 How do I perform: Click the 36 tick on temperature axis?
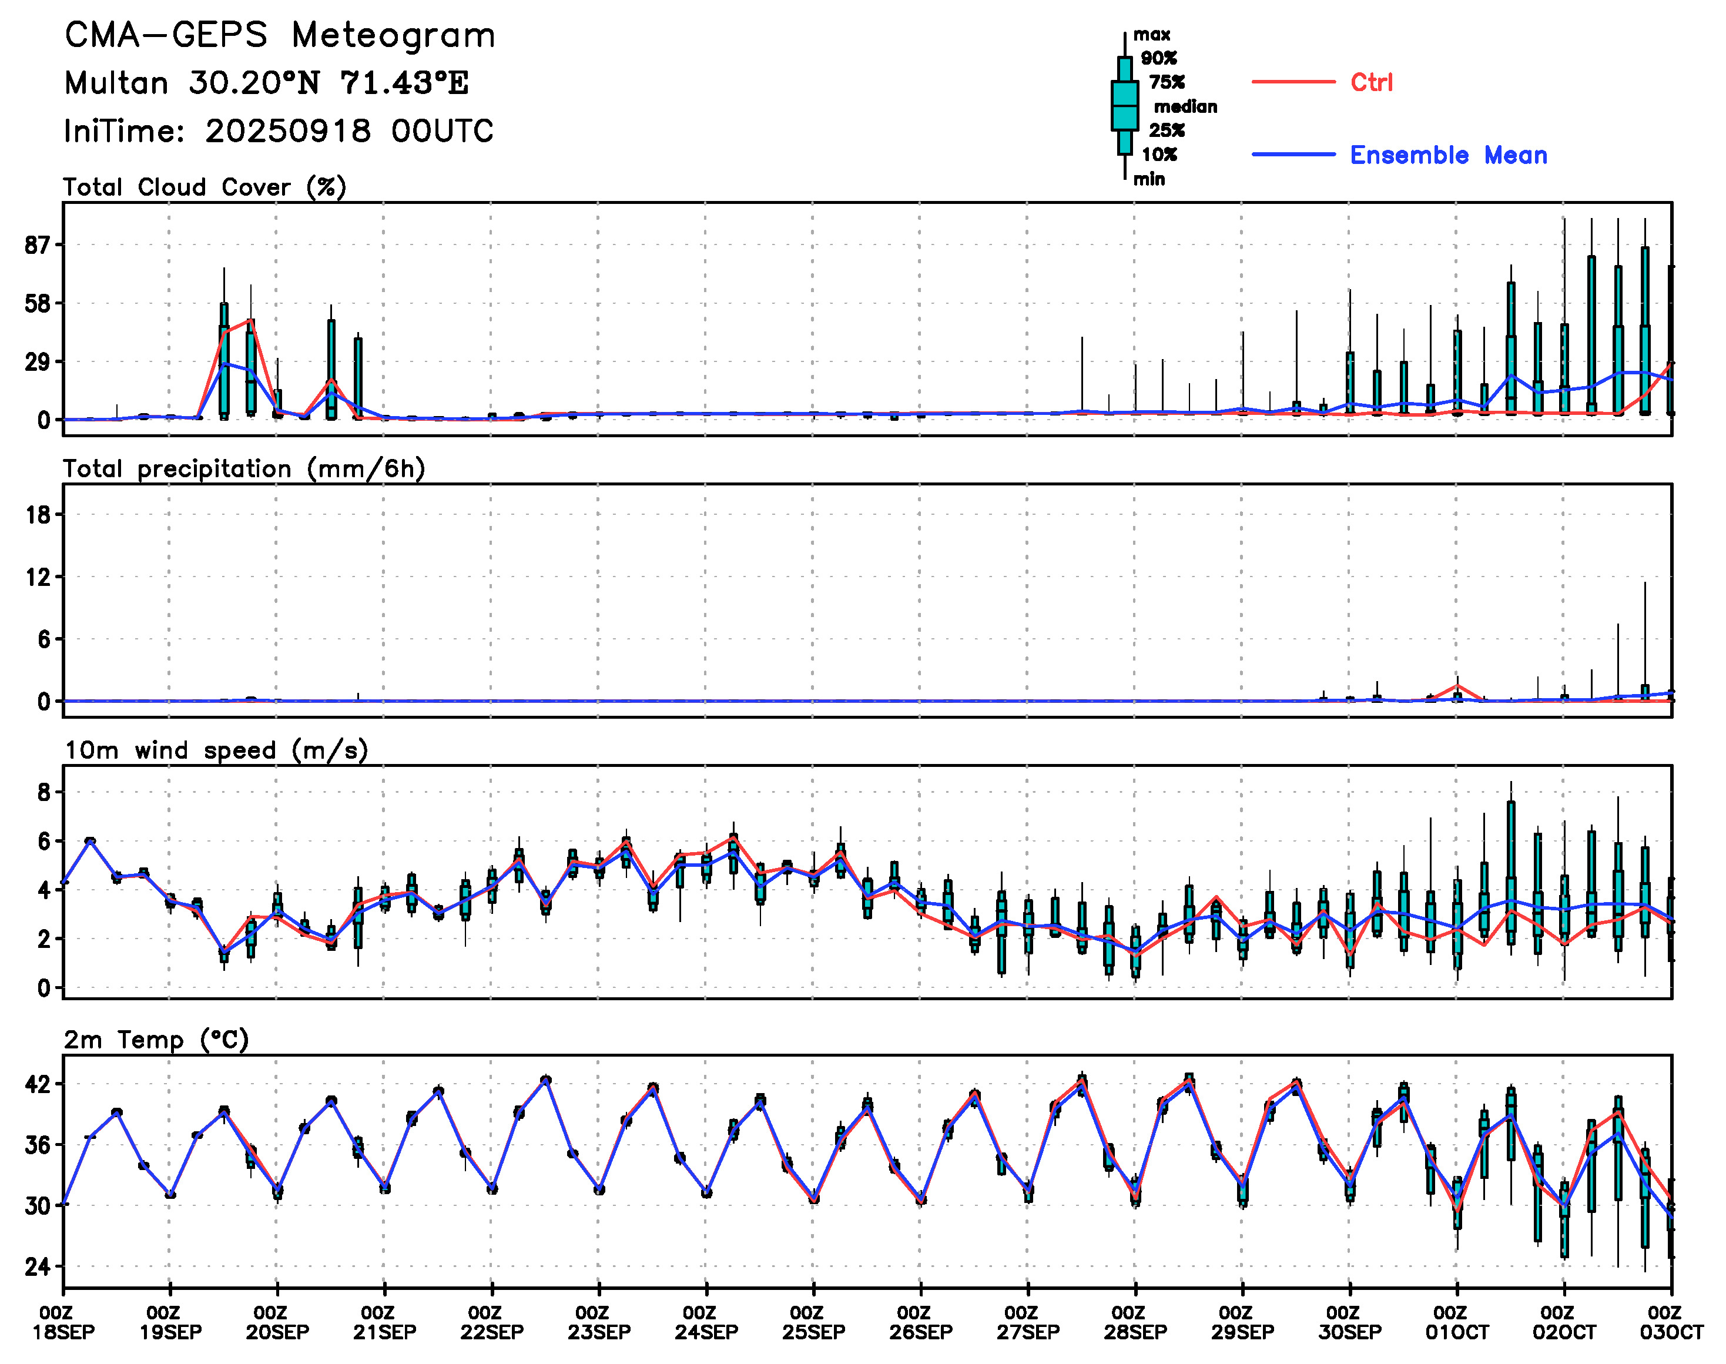[38, 1145]
